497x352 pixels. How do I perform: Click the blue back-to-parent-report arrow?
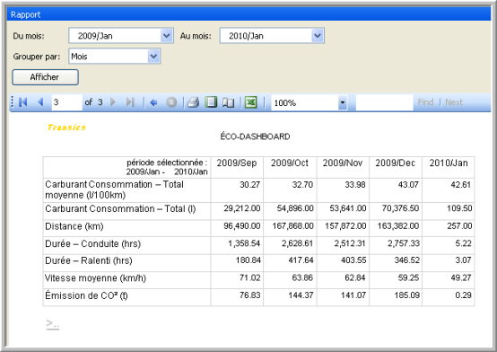pyautogui.click(x=153, y=102)
